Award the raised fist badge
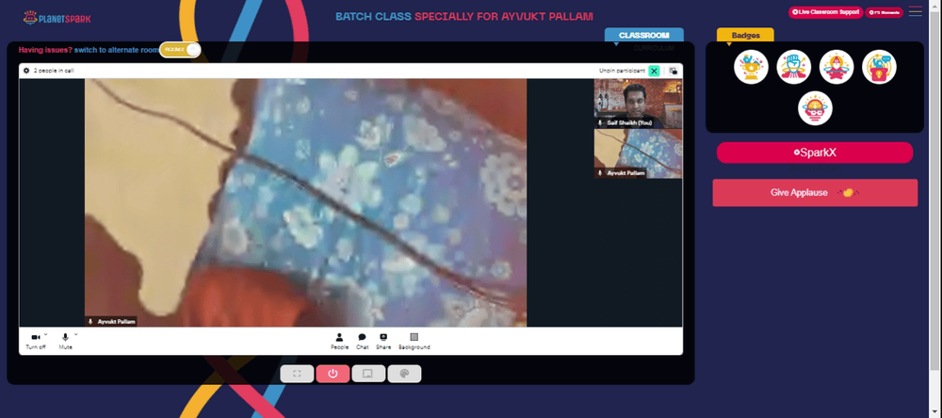 793,67
